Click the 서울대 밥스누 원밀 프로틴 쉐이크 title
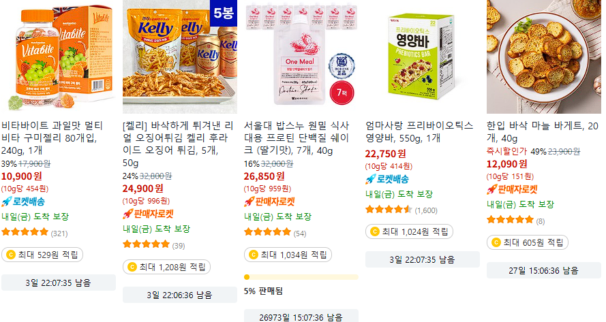Screen dimensions: 606x322 [x=297, y=138]
